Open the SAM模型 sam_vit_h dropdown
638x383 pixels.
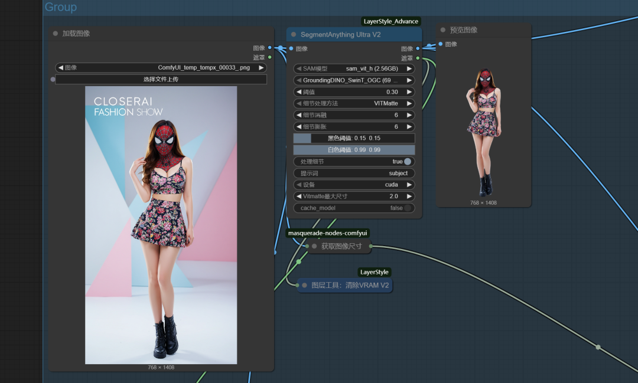(354, 68)
